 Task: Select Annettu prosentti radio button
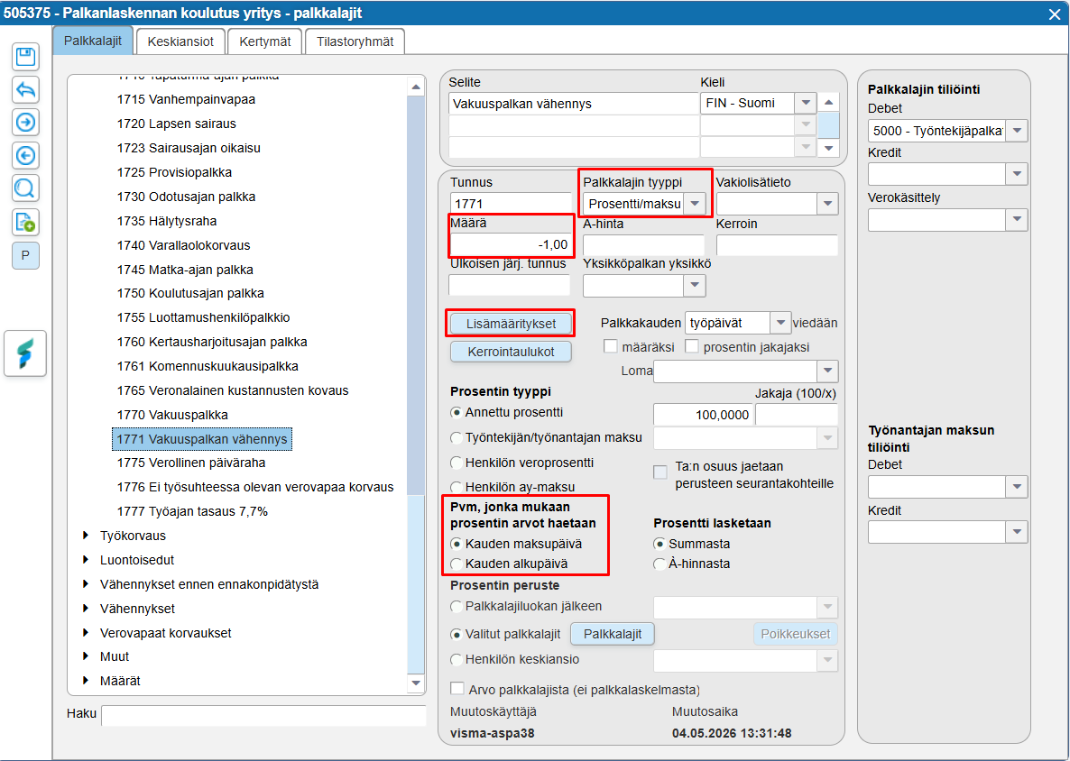coord(457,413)
